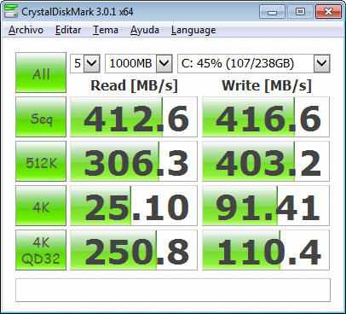The image size is (346, 314).
Task: Open the Language menu
Action: pyautogui.click(x=193, y=30)
